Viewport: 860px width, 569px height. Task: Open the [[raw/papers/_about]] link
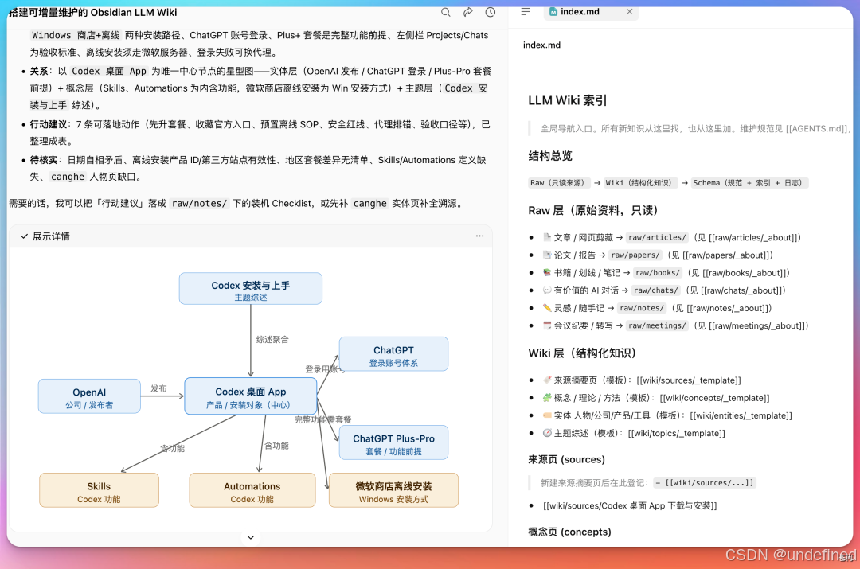coord(725,255)
